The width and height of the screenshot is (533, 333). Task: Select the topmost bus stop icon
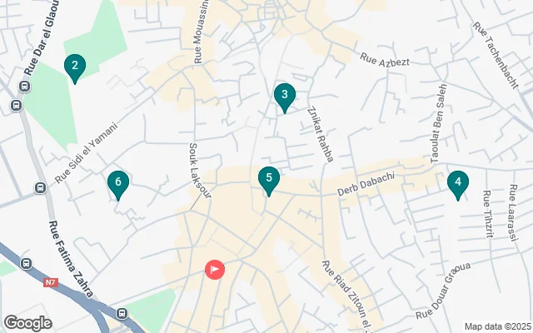(24, 87)
